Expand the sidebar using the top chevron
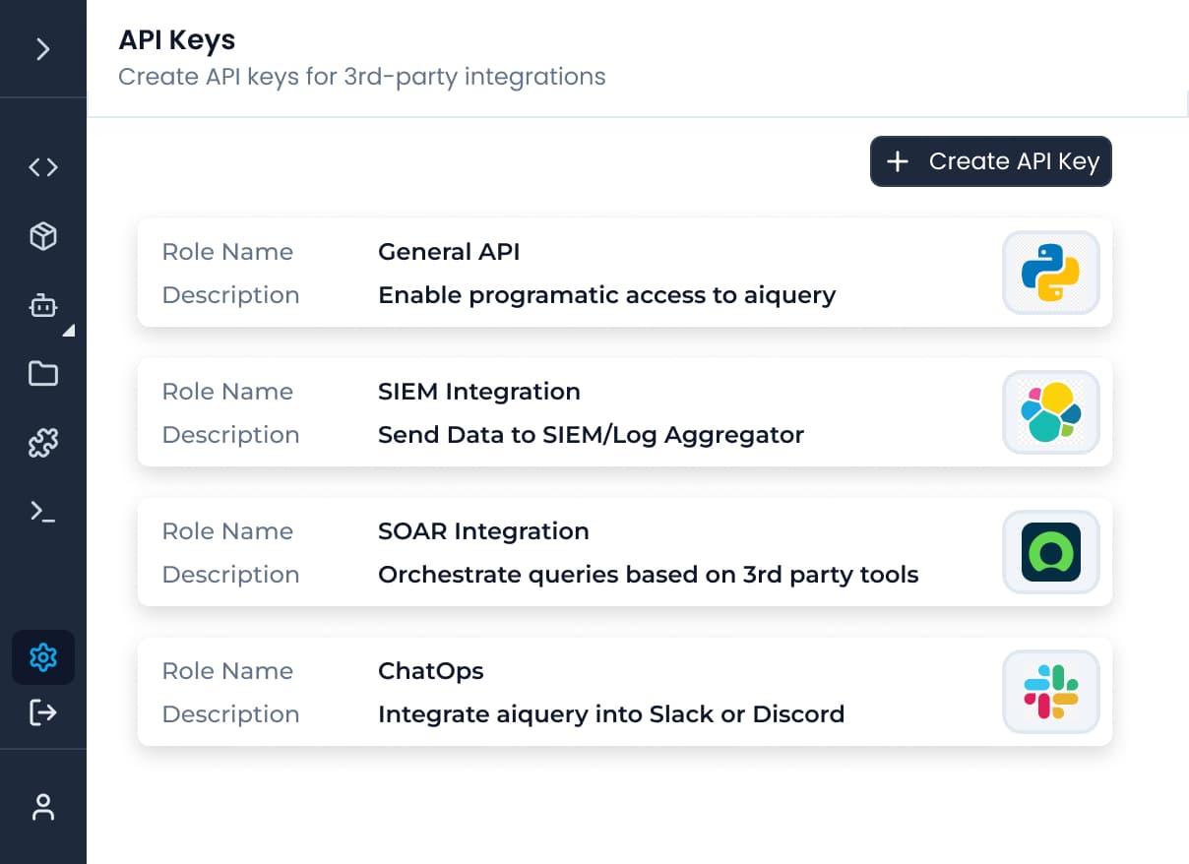Image resolution: width=1189 pixels, height=864 pixels. coord(43,49)
